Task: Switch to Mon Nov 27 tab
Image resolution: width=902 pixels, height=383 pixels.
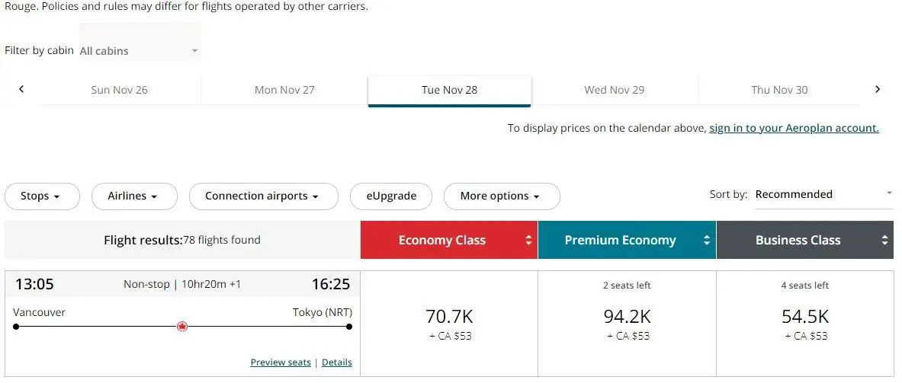Action: click(284, 90)
